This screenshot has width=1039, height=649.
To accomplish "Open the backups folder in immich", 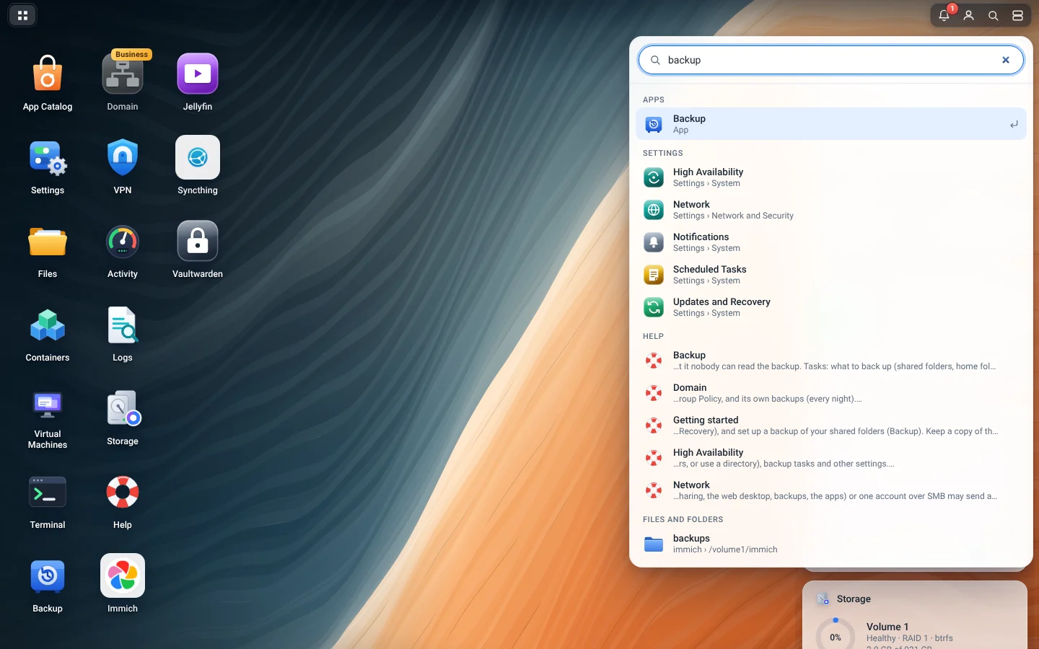I will point(831,544).
